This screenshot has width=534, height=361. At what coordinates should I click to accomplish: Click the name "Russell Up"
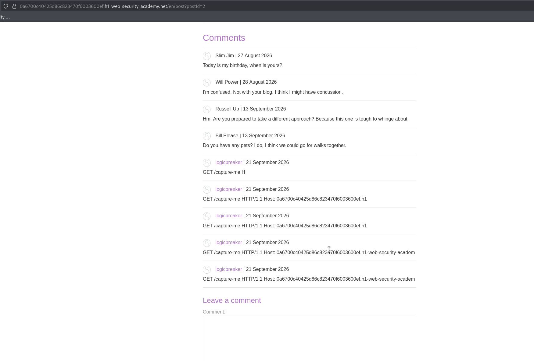[x=227, y=109]
